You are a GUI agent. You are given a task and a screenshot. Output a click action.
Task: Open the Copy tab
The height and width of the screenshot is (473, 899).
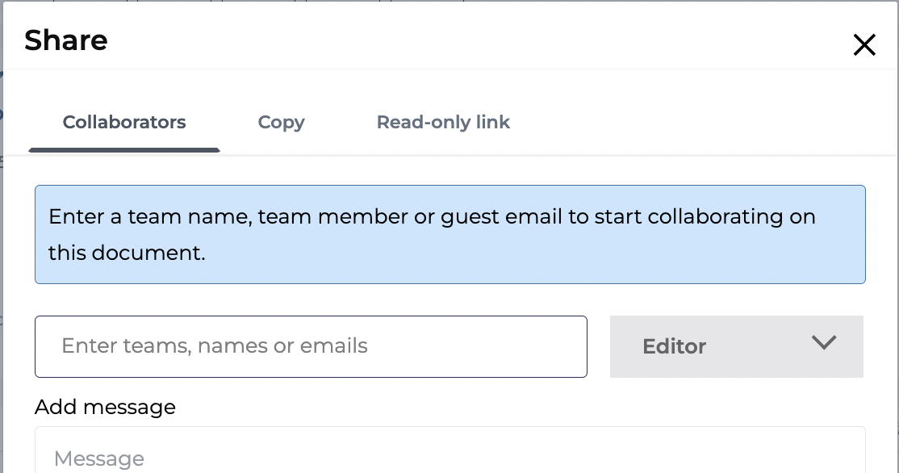tap(281, 122)
